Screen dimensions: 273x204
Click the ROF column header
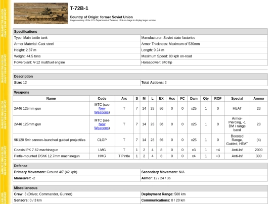218,99
